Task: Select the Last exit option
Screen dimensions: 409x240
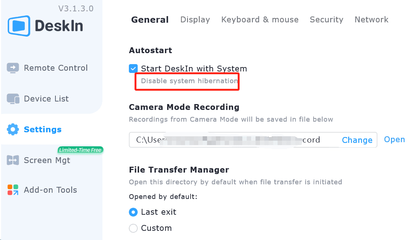Action: click(133, 212)
